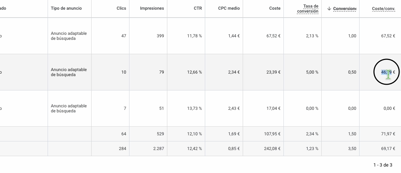This screenshot has width=401, height=173.
Task: Click the descending sort arrow icon
Action: click(329, 9)
